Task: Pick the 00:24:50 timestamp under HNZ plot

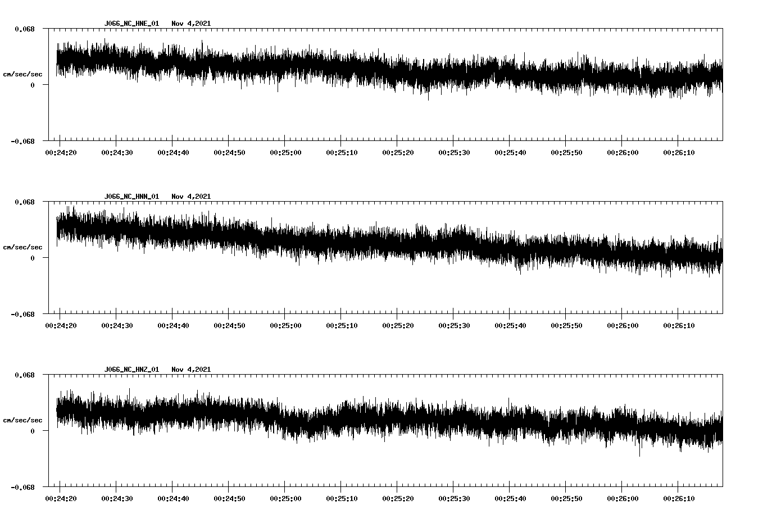Action: pyautogui.click(x=229, y=499)
